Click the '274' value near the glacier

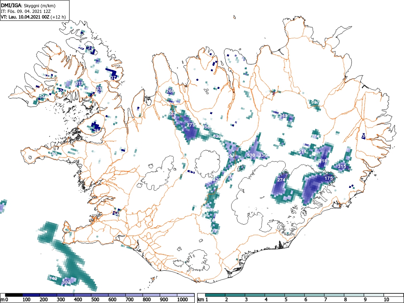281,180
